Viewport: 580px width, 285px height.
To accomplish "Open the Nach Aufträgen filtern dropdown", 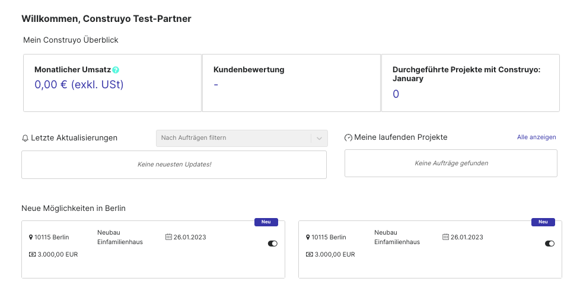I will click(x=241, y=138).
